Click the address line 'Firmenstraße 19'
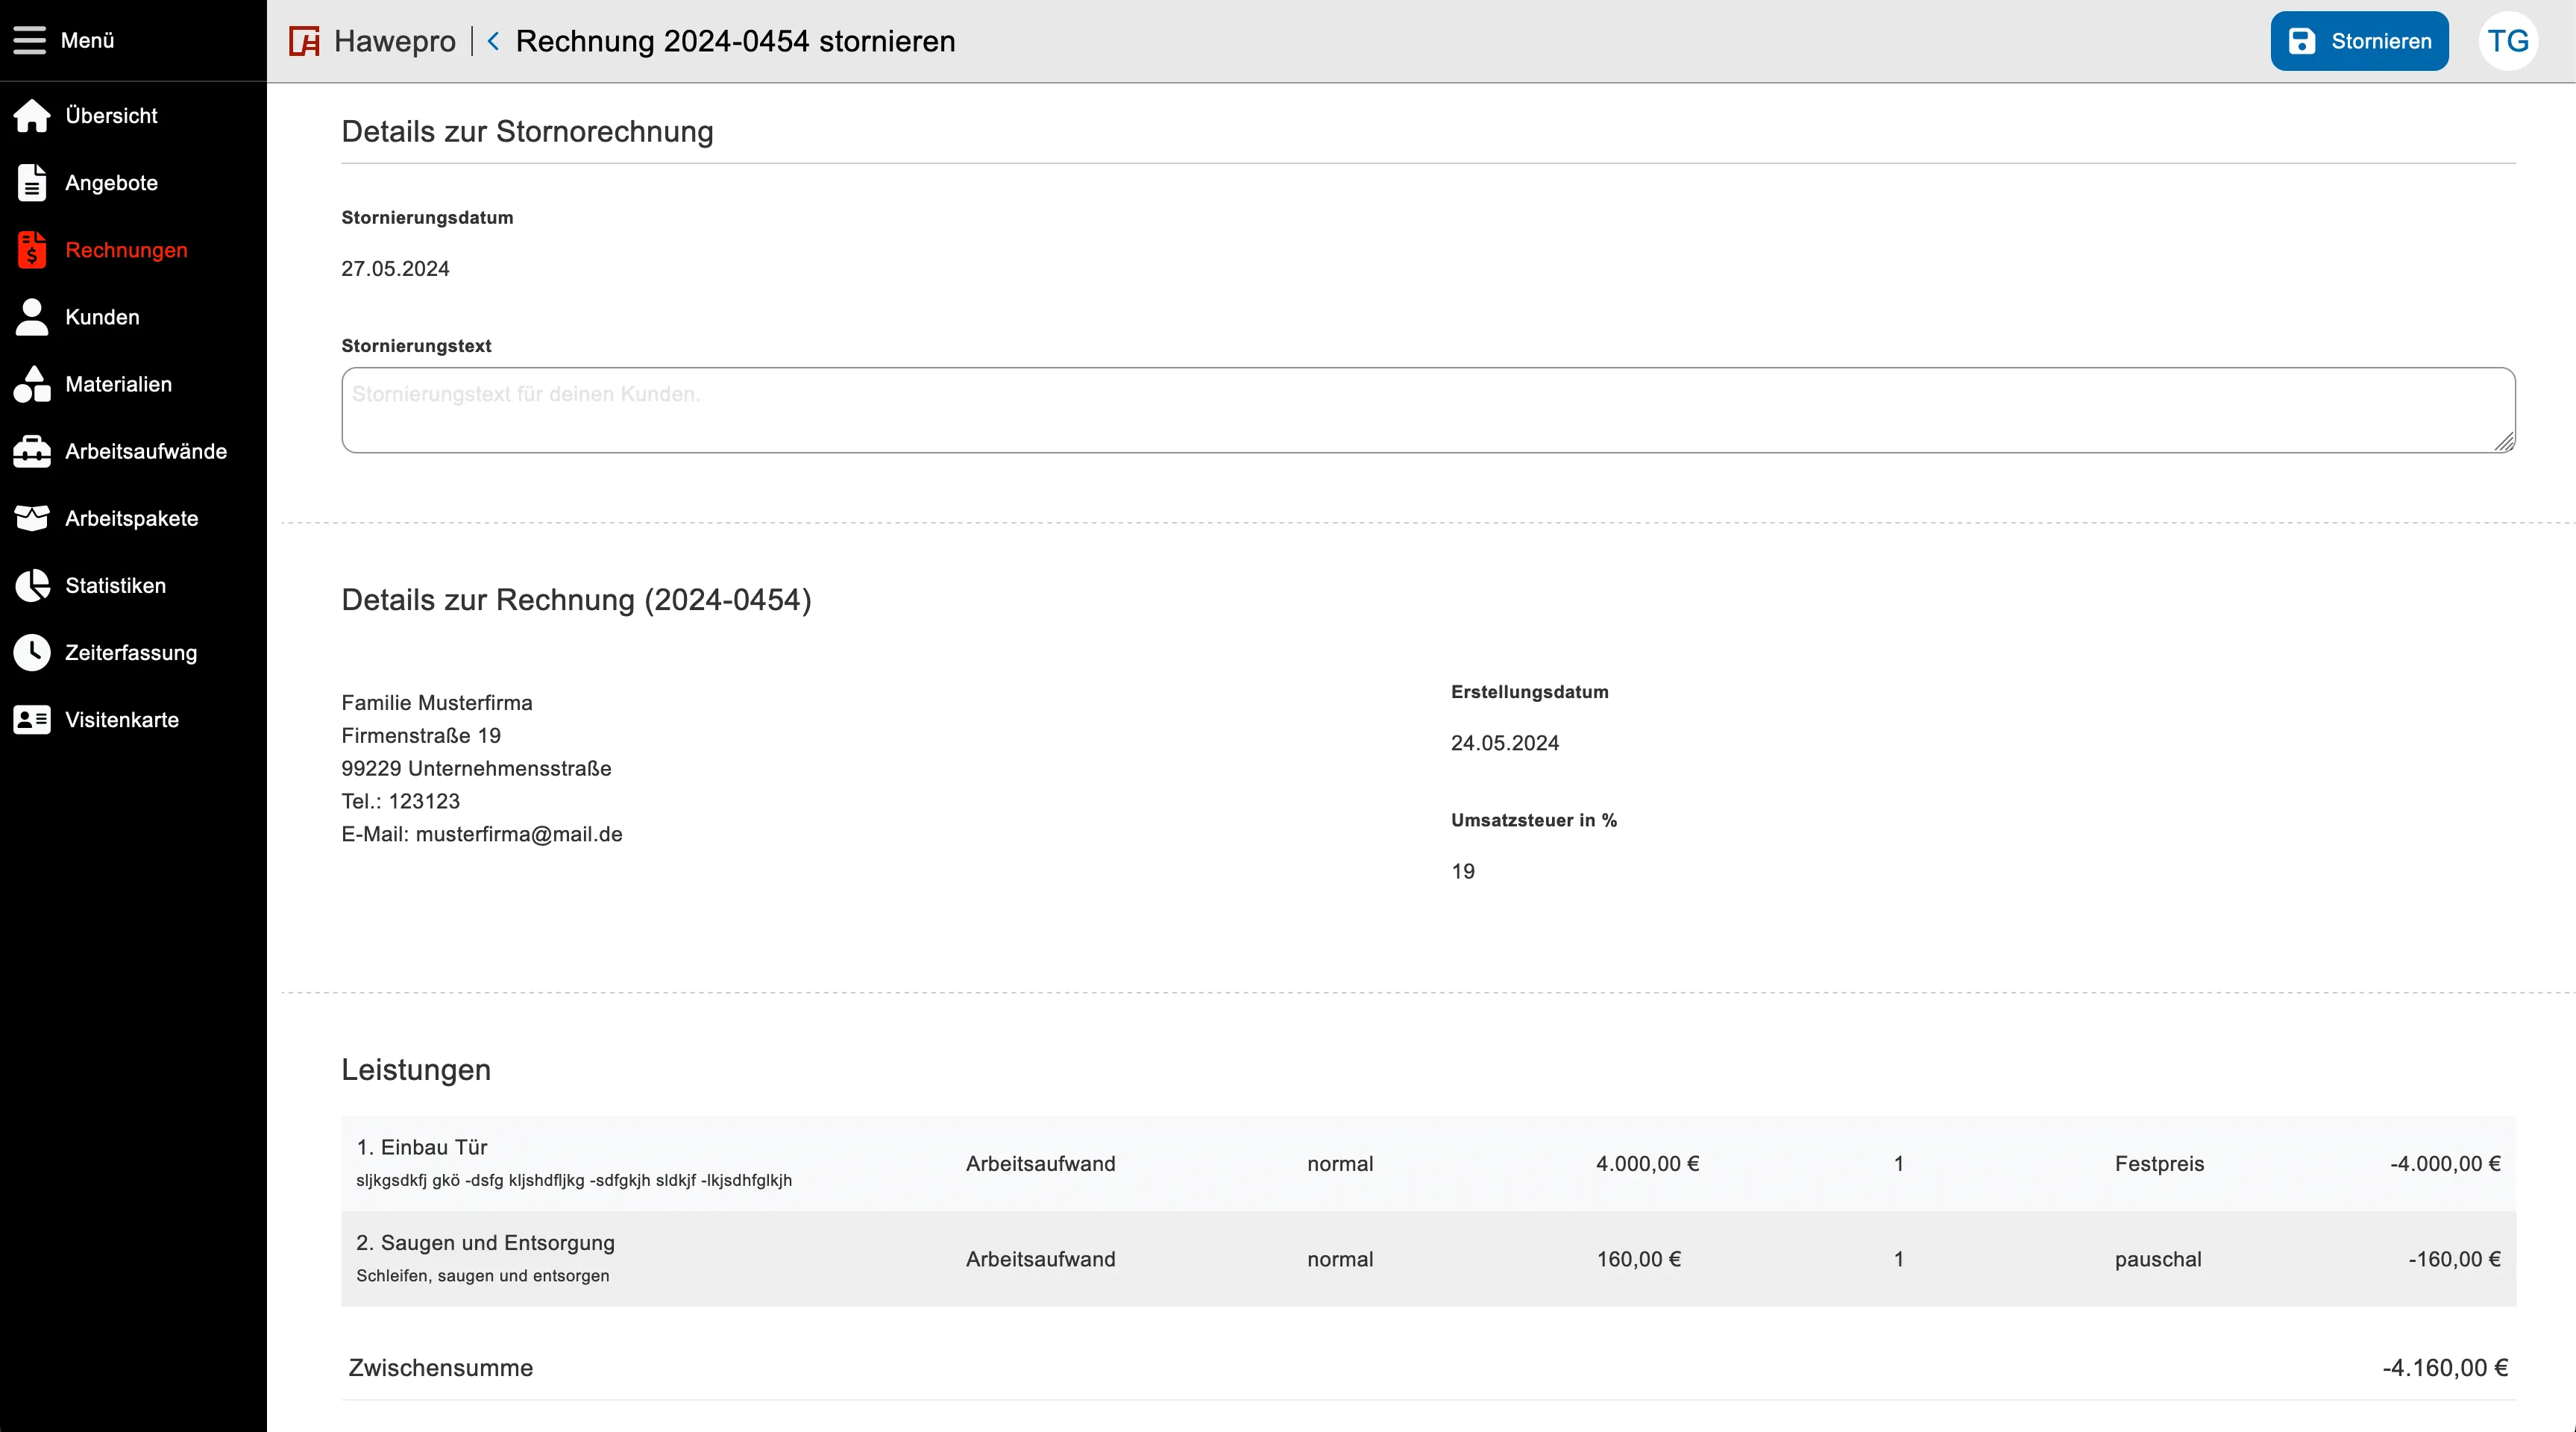The width and height of the screenshot is (2576, 1432). pos(421,736)
